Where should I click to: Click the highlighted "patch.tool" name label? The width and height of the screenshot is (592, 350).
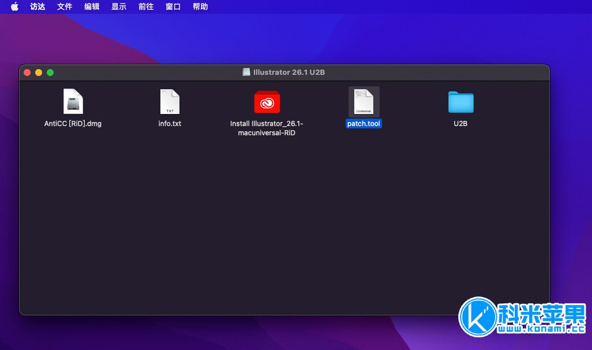[364, 124]
